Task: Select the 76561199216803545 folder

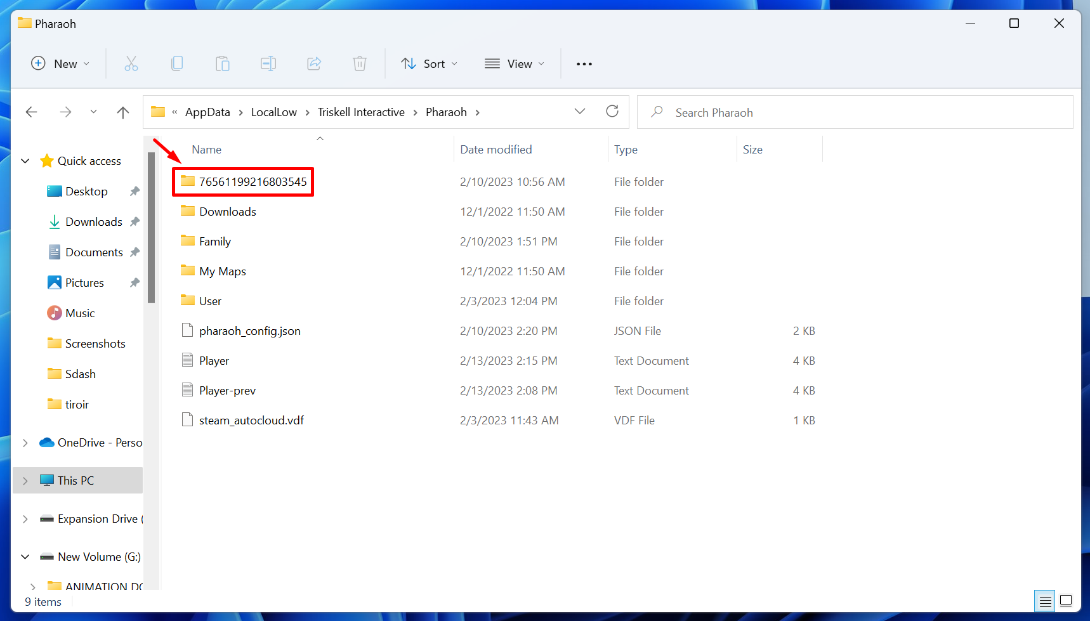Action: coord(253,182)
